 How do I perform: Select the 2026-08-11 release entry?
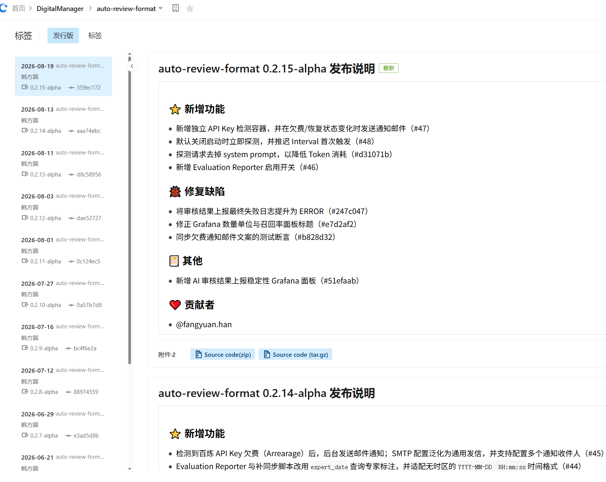tap(63, 163)
